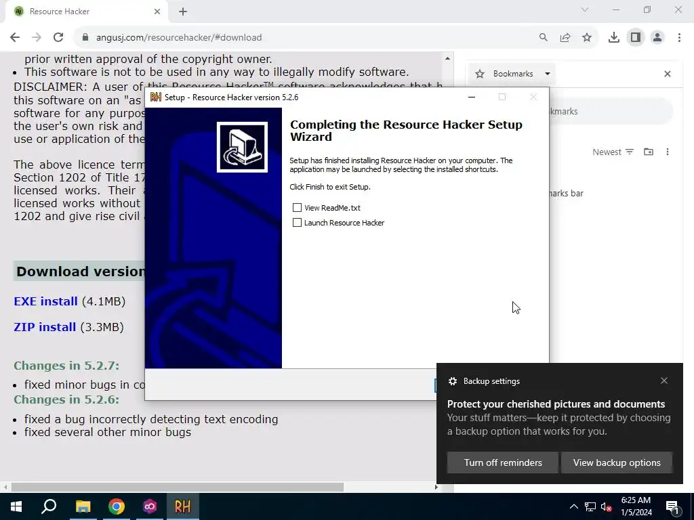The image size is (694, 520).
Task: Select the Resource Hacker browser tab
Action: pyautogui.click(x=86, y=12)
